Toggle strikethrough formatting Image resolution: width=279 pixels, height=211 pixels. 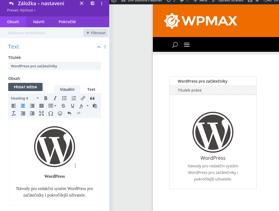point(63,106)
